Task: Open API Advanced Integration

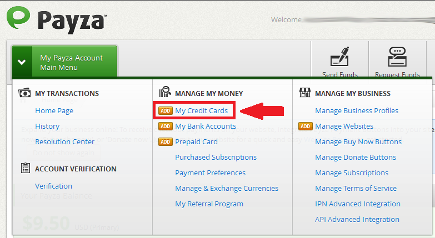Action: point(357,220)
